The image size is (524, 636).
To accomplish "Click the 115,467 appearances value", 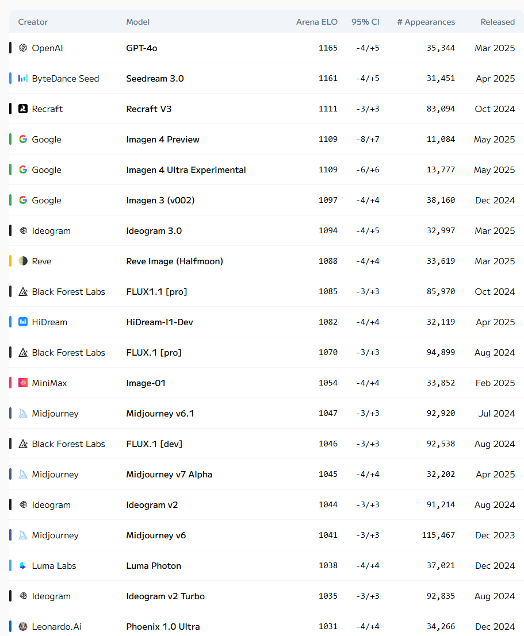I will coord(438,535).
